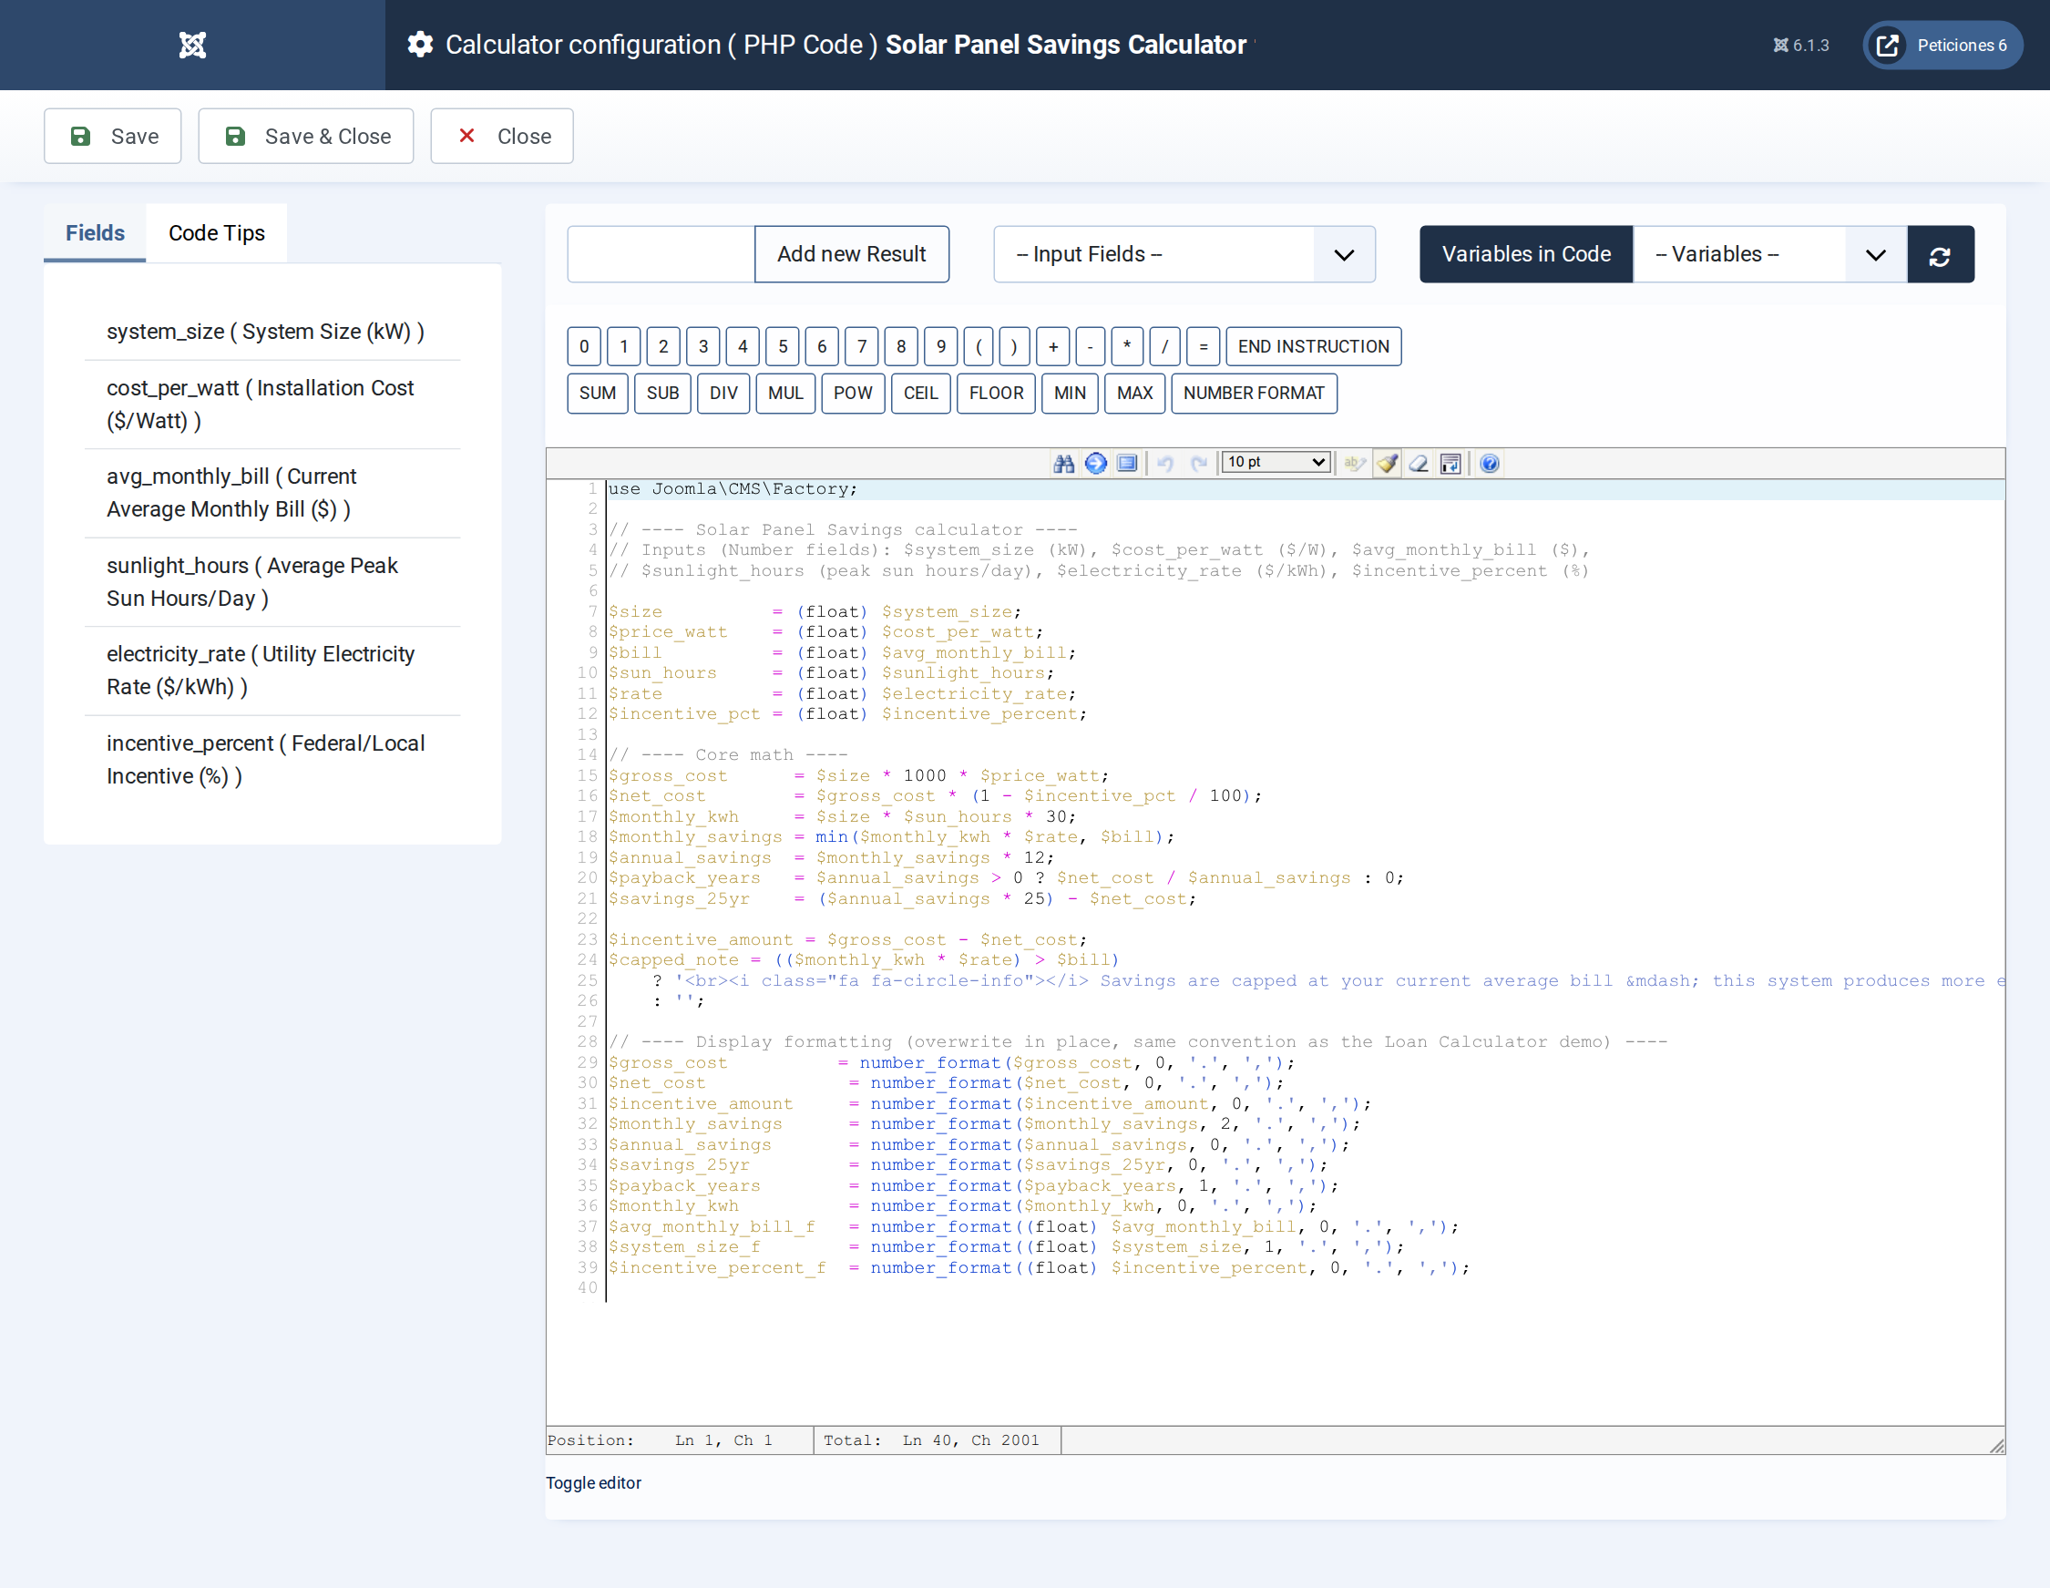The height and width of the screenshot is (1588, 2050).
Task: Click the SUM function button
Action: [x=598, y=394]
